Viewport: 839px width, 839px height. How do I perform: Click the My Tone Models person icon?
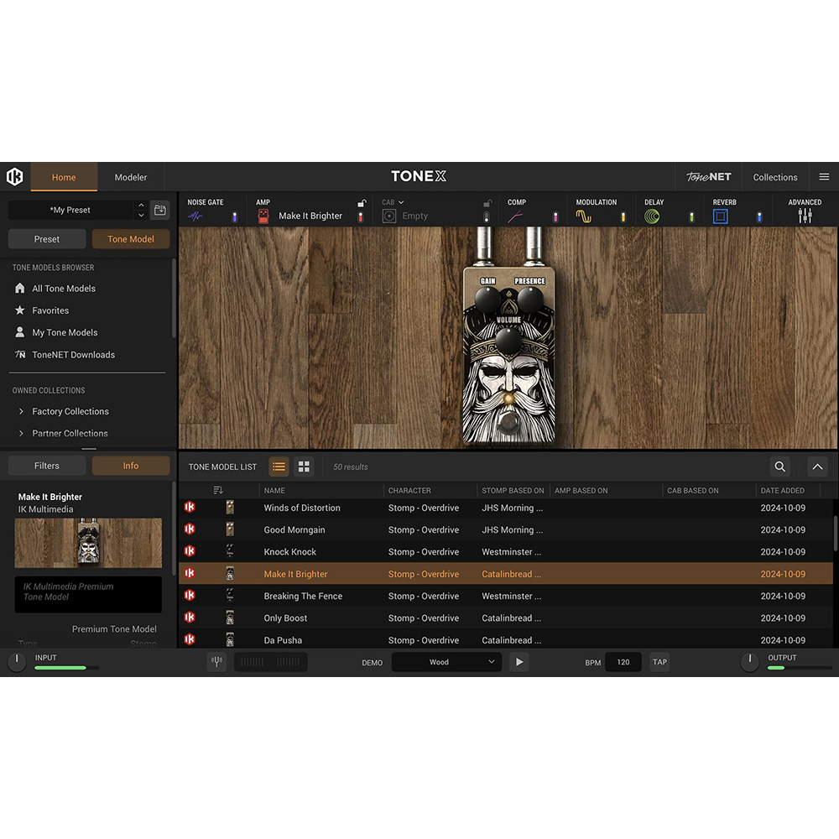(20, 332)
